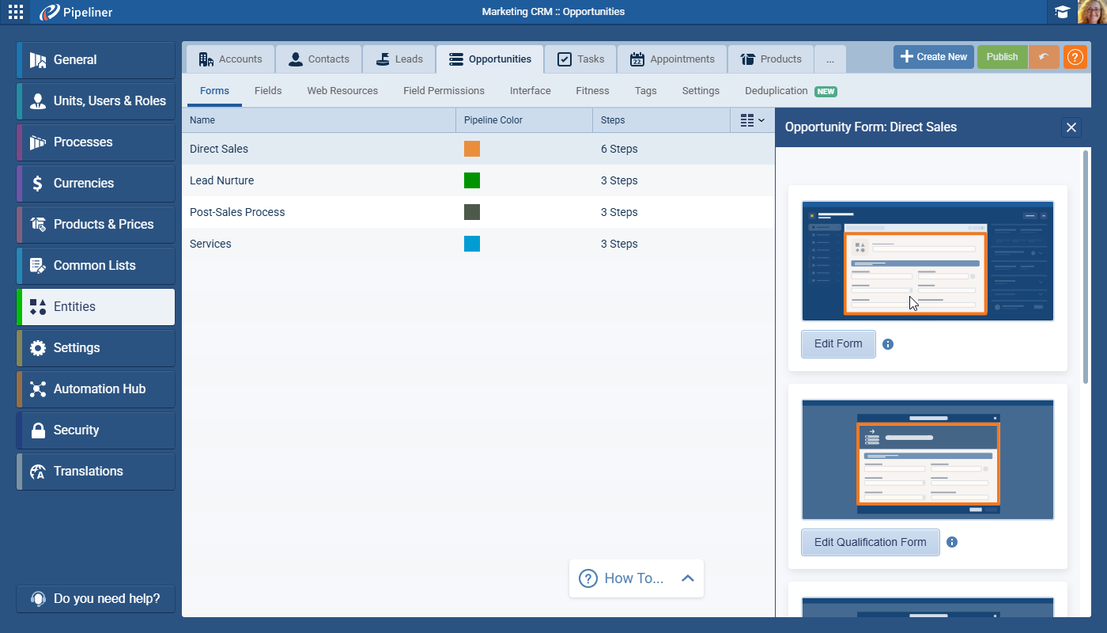Screen dimensions: 1107x633
Task: Click the orange undo arrow button
Action: (1044, 57)
